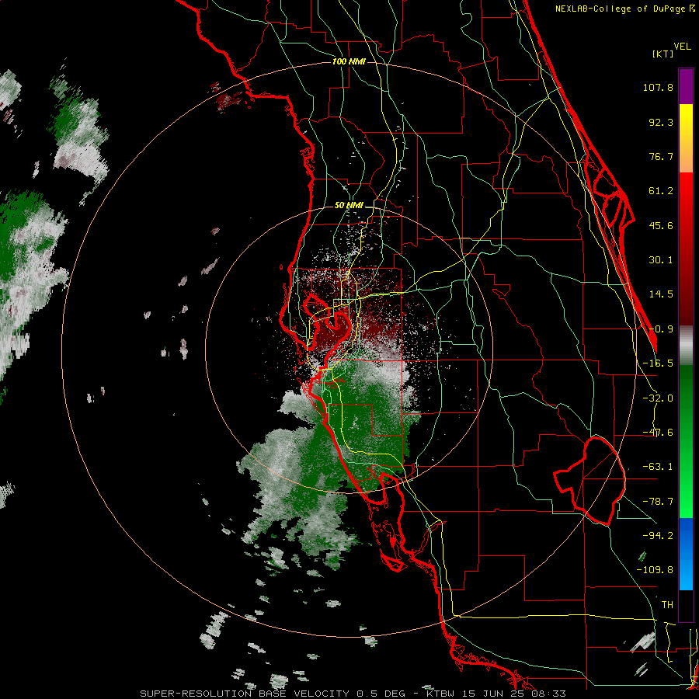This screenshot has height=699, width=699.
Task: Click the 61.2 velocity scale value
Action: pyautogui.click(x=661, y=191)
